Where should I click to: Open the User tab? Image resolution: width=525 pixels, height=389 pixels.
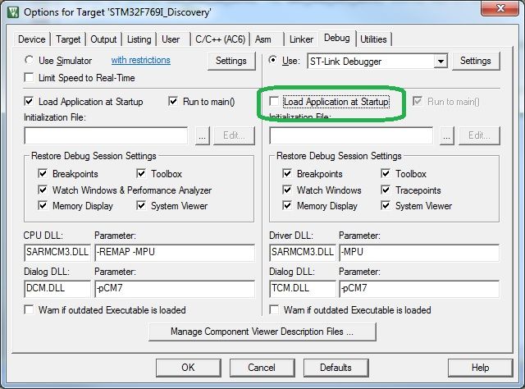171,39
